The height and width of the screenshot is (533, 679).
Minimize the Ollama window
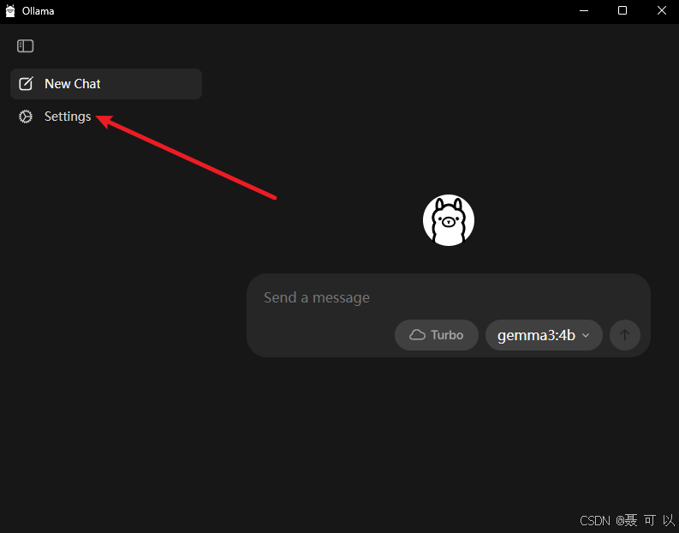(x=584, y=11)
